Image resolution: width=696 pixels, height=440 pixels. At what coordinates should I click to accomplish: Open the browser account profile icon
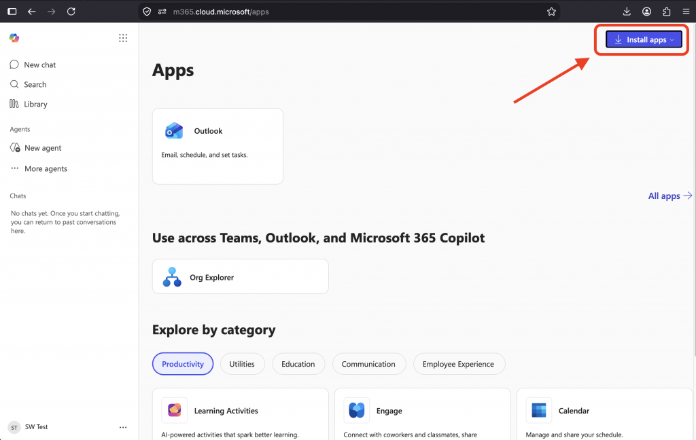tap(647, 12)
